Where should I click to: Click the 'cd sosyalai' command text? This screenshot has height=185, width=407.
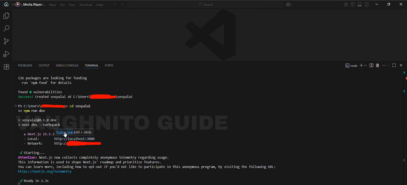point(80,106)
